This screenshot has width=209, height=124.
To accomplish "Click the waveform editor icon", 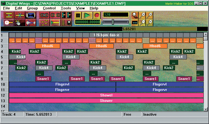I will (31, 15).
